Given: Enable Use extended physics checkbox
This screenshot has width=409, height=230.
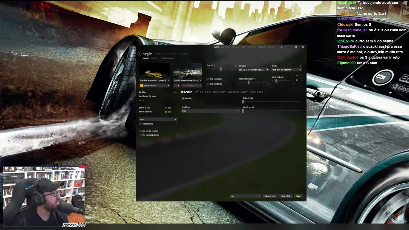Looking at the screenshot, I should coord(141,135).
